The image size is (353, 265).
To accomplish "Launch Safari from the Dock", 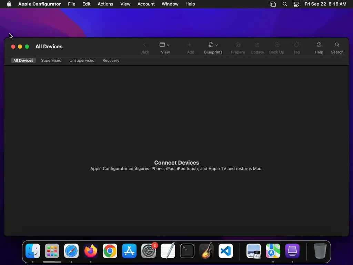I will coord(71,251).
